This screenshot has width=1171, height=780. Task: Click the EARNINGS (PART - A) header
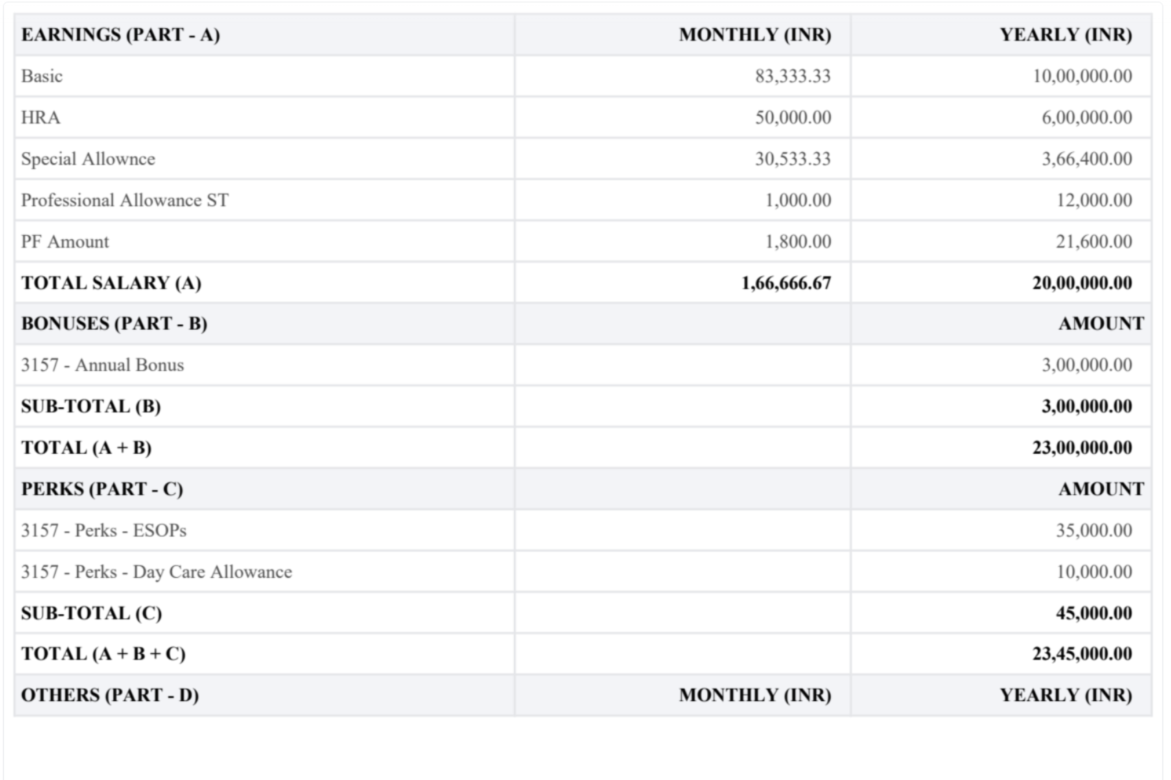pyautogui.click(x=121, y=35)
